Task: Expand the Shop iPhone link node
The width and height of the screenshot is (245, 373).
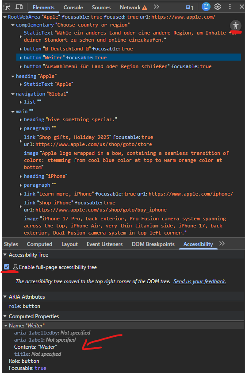Action: pos(21,206)
